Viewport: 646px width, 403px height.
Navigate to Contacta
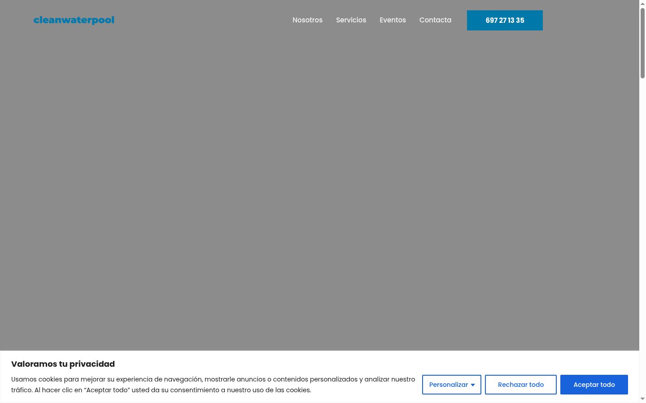click(x=435, y=20)
